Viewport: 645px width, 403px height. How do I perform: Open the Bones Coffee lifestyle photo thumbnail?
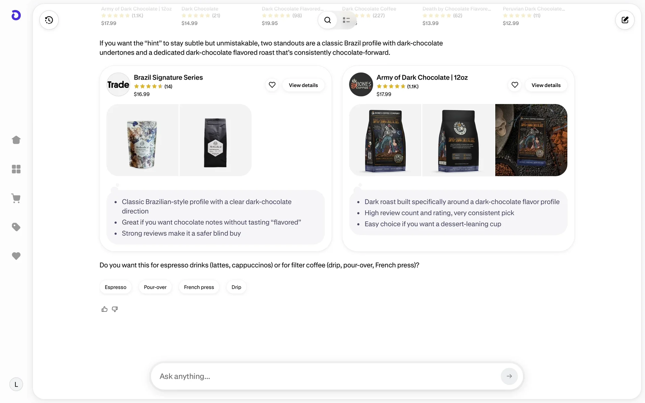[x=531, y=140]
